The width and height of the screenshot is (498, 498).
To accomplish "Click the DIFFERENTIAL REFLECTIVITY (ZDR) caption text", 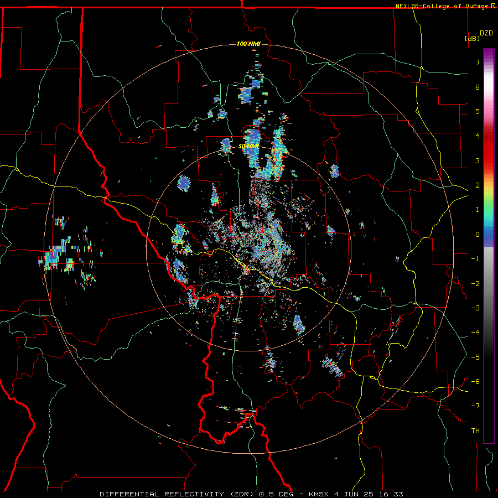I will coord(177,494).
